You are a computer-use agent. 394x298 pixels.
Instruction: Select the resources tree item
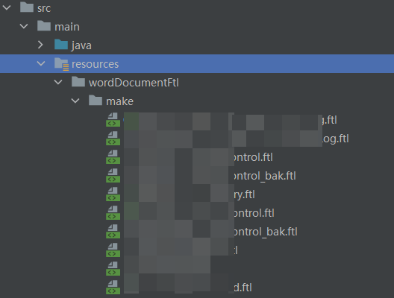[197, 64]
